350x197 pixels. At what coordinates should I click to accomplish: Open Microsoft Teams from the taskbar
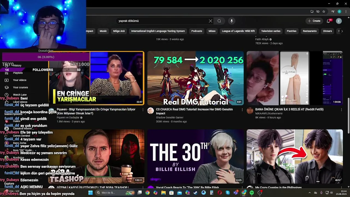click(235, 193)
